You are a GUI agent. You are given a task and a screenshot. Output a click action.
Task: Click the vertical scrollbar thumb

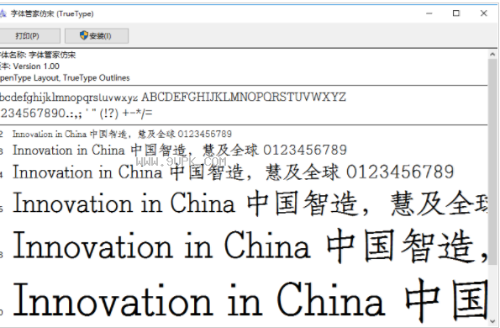492,161
